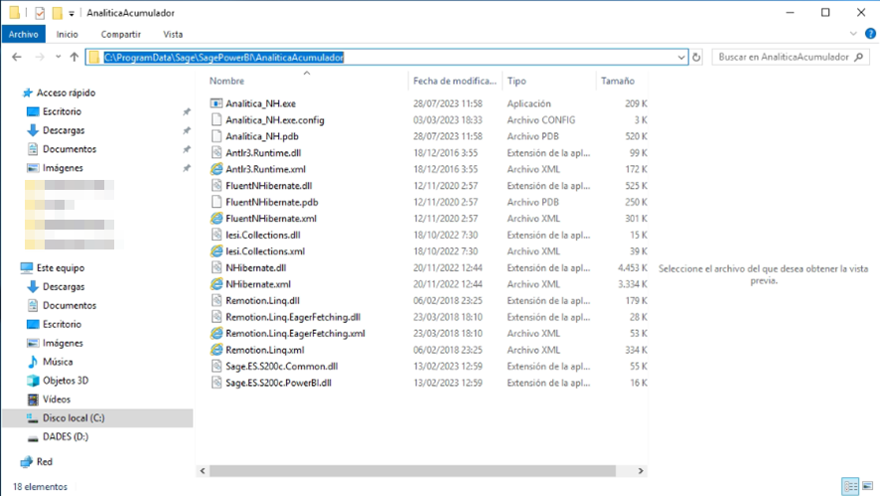Select Disco local (C:) drive

point(73,417)
